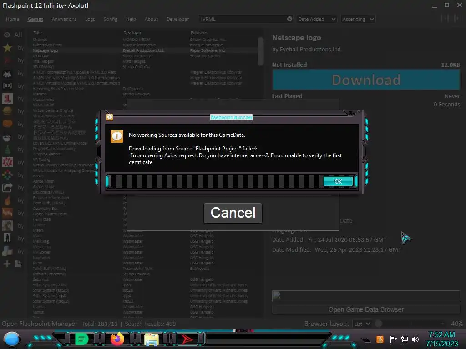This screenshot has height=349, width=466.
Task: Click the Publisher column header
Action: coord(199,33)
